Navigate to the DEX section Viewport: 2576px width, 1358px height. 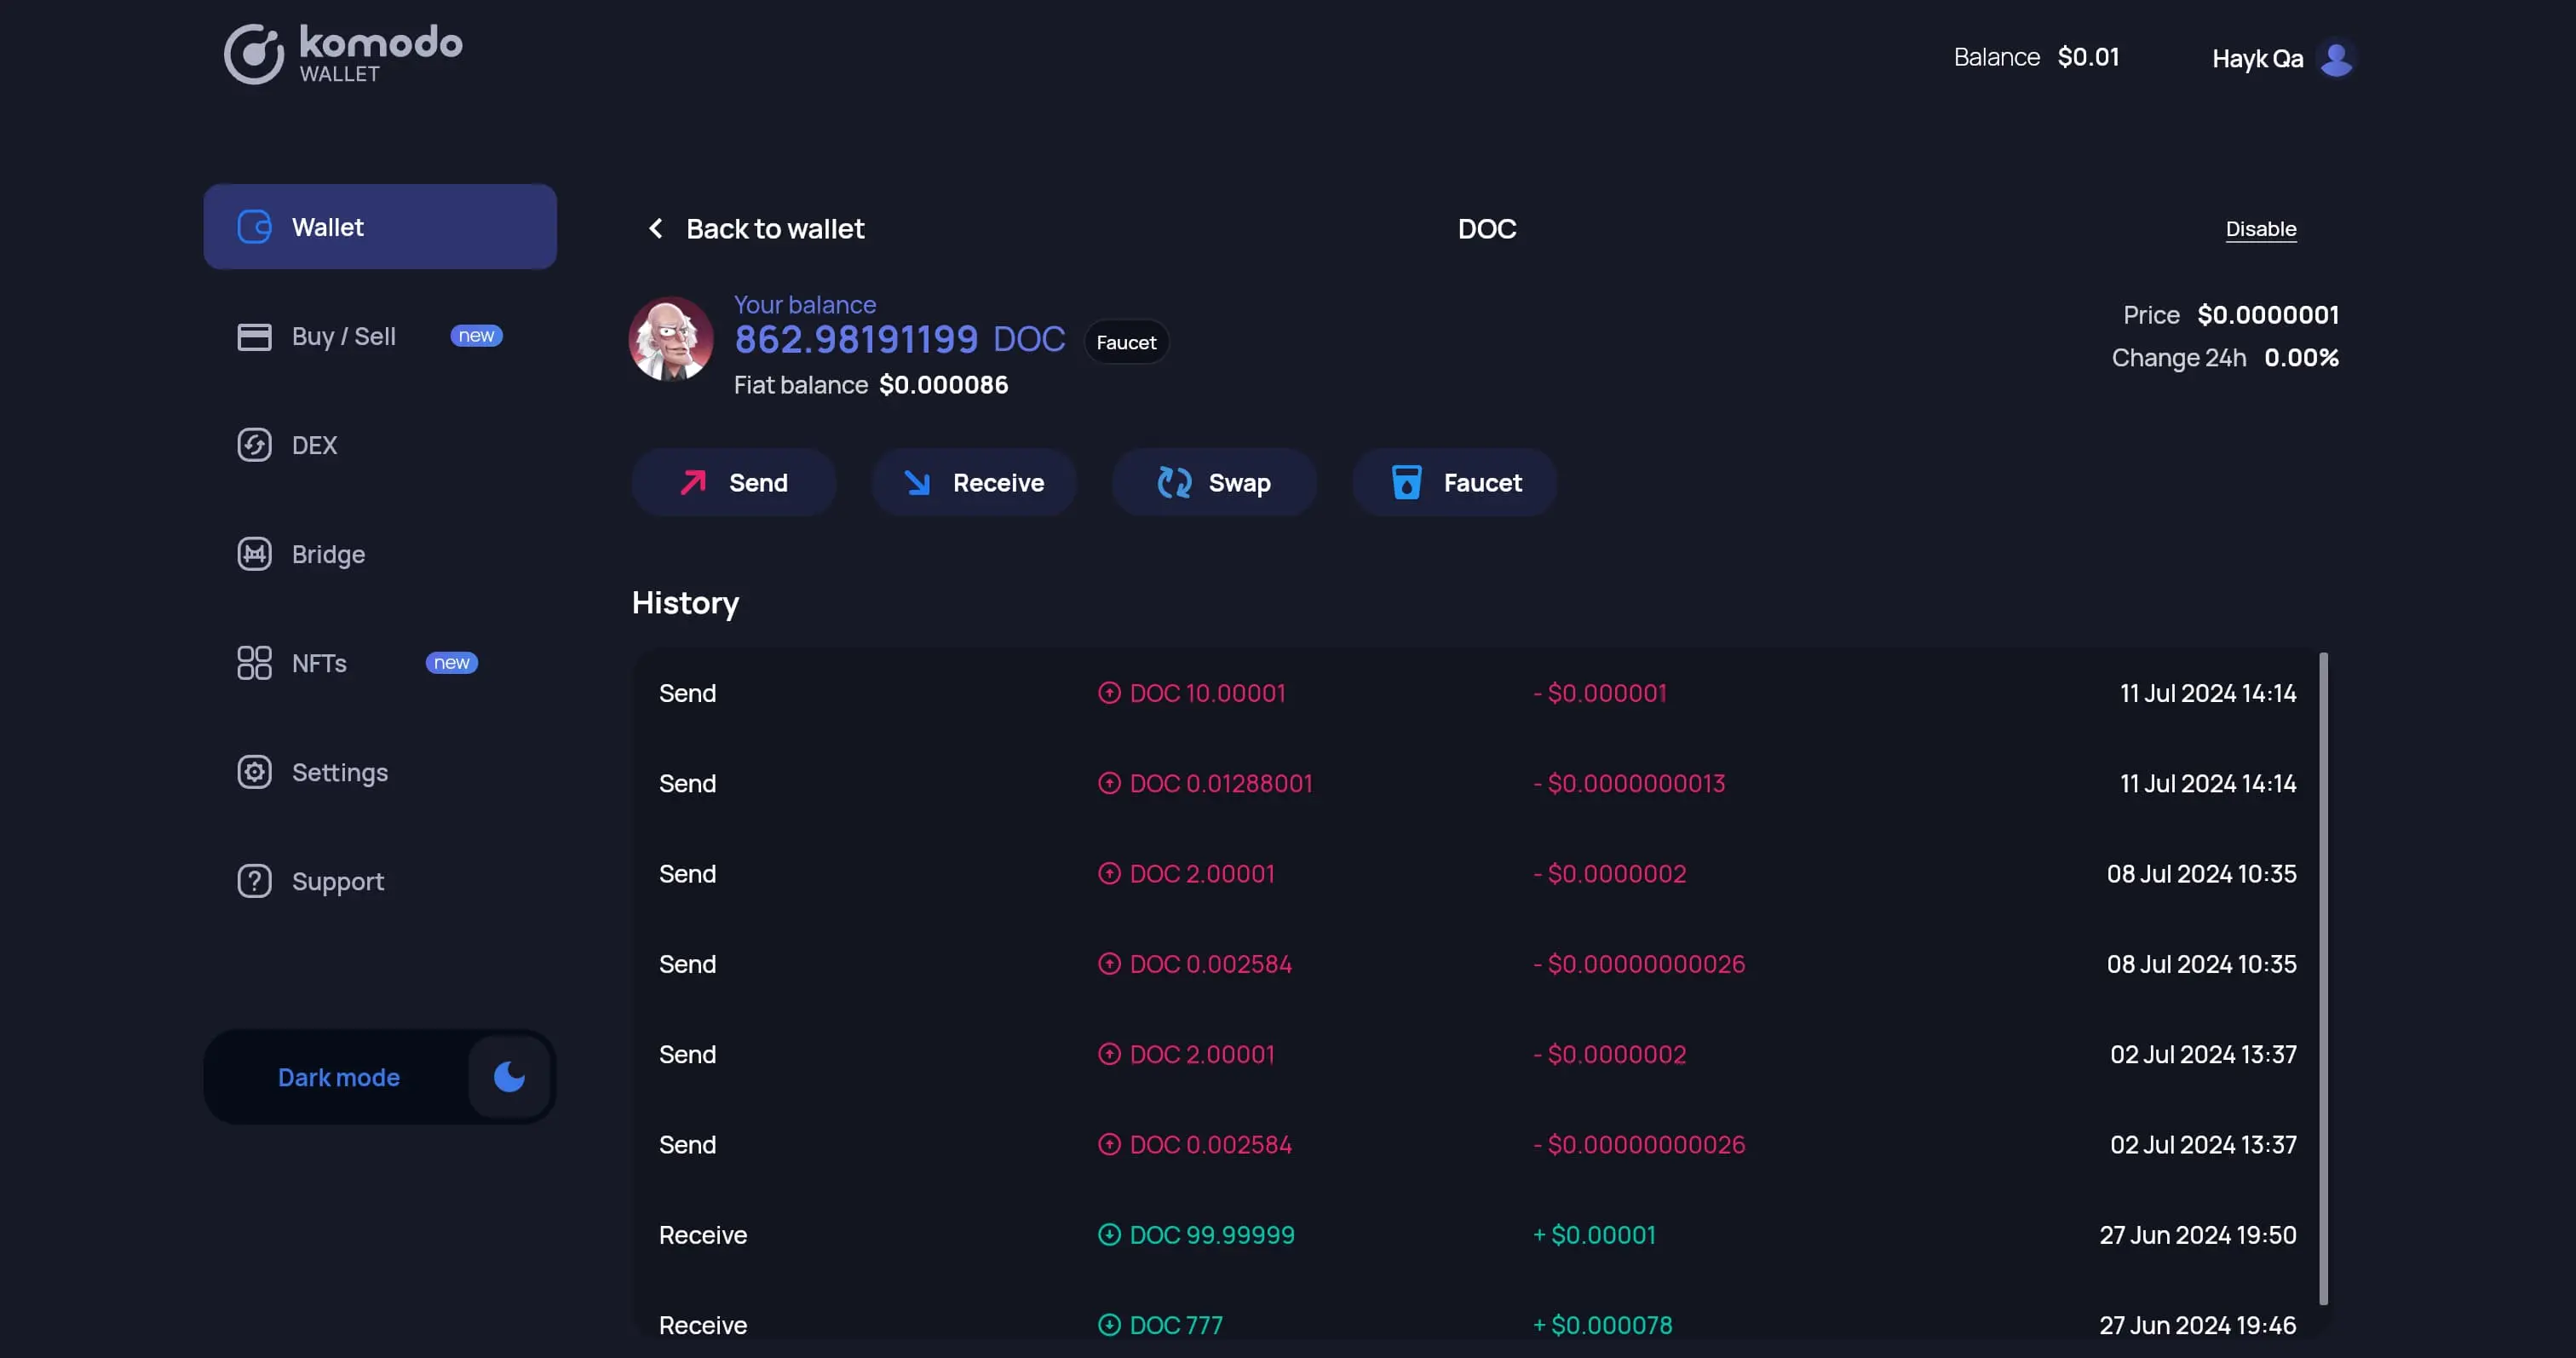click(313, 445)
